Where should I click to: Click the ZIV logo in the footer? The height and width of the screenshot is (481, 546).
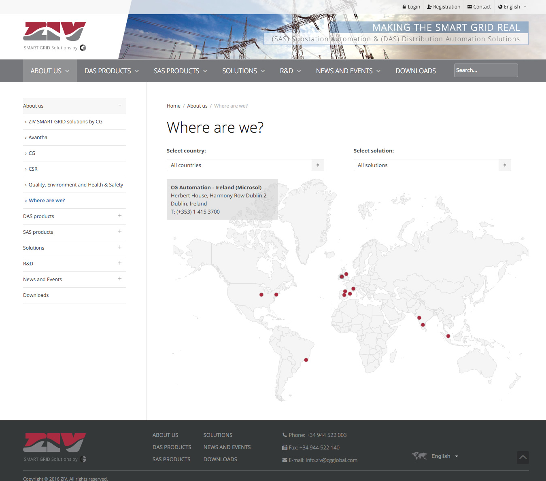click(x=55, y=443)
